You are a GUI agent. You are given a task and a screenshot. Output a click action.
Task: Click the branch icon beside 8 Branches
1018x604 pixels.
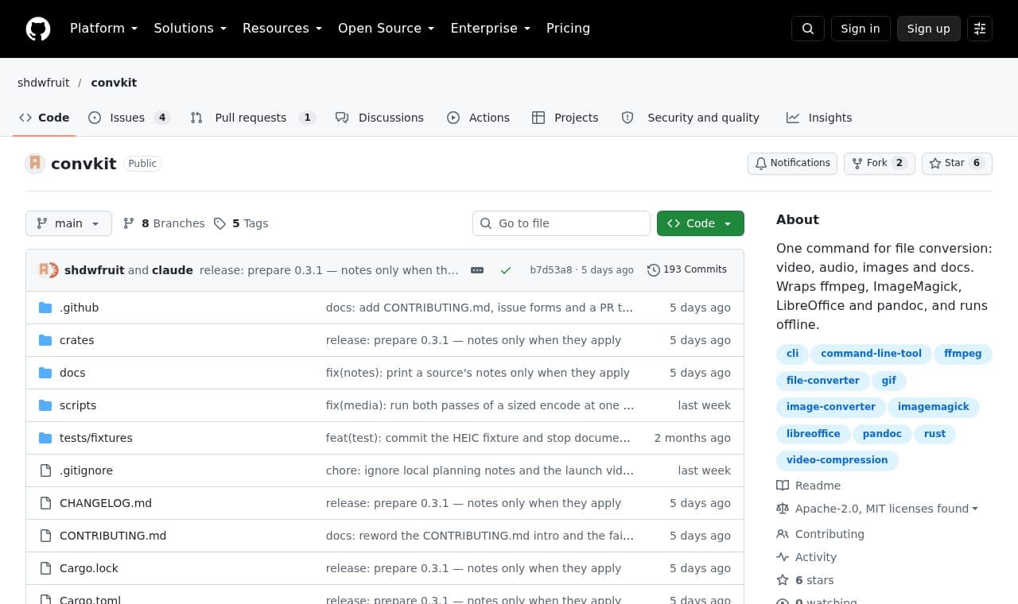(x=129, y=223)
